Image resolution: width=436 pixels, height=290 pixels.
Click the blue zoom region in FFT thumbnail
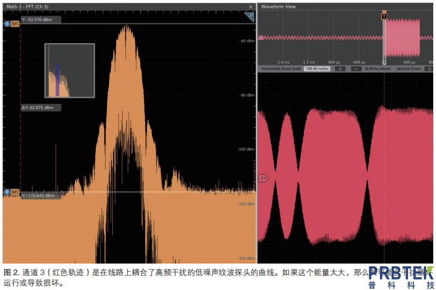[57, 83]
